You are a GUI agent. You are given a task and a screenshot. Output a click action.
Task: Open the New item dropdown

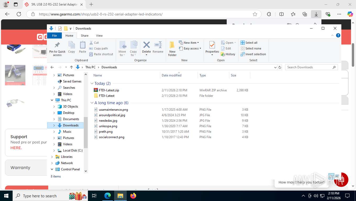(189, 43)
